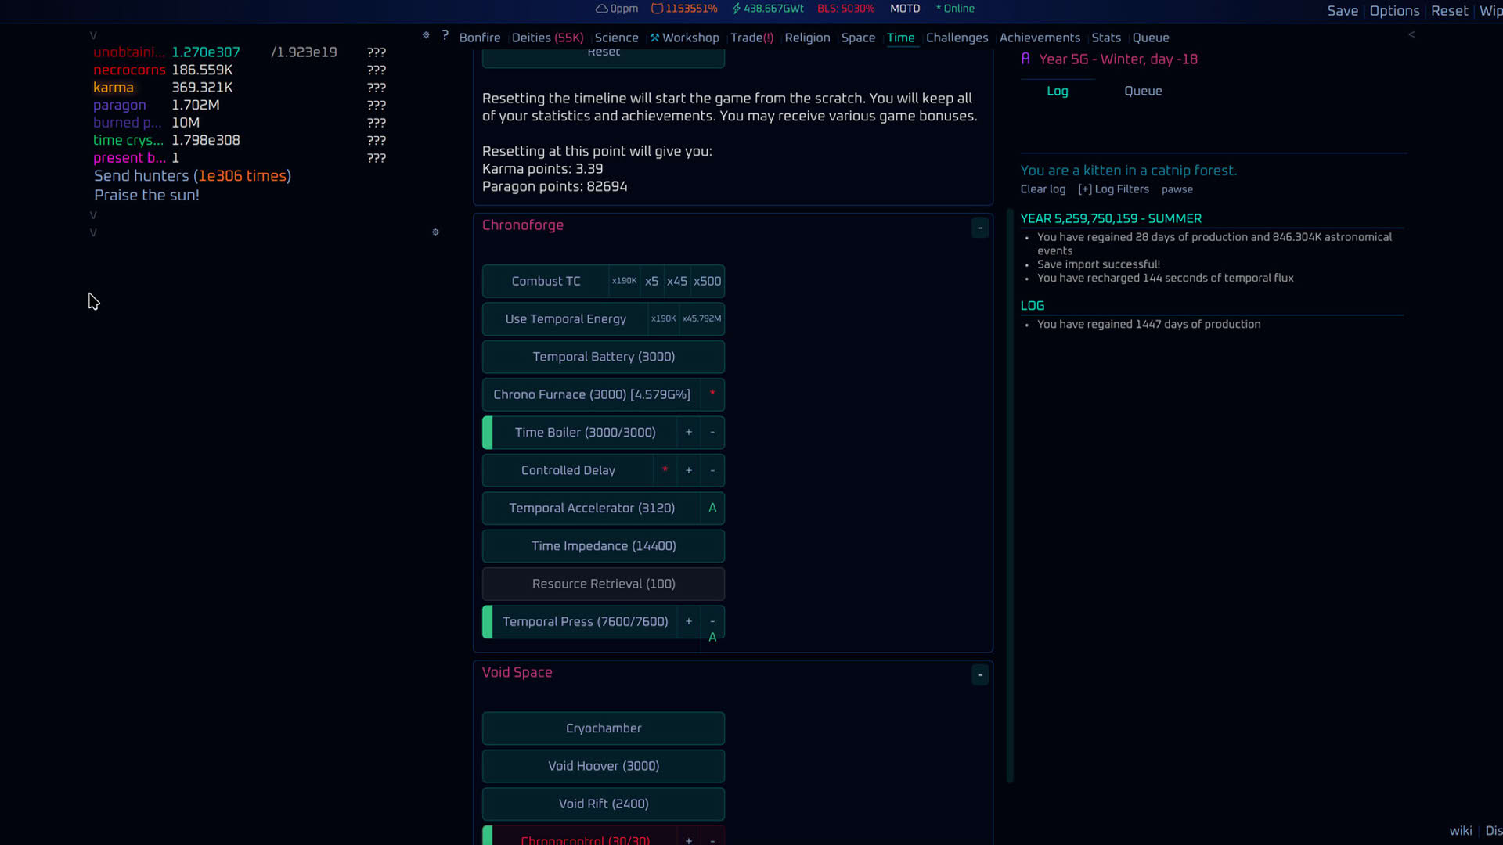Screen dimensions: 1503x845
Task: Click the pollution cloud icon (0ppm)
Action: 601,9
